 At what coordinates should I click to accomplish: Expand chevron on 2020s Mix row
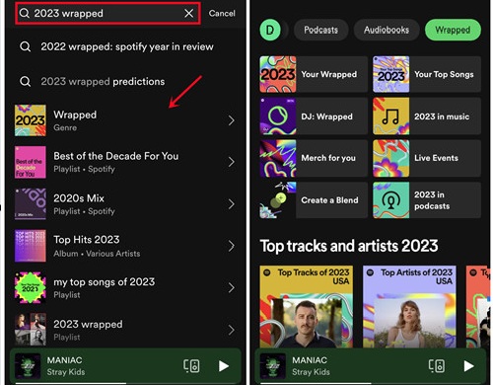[232, 204]
